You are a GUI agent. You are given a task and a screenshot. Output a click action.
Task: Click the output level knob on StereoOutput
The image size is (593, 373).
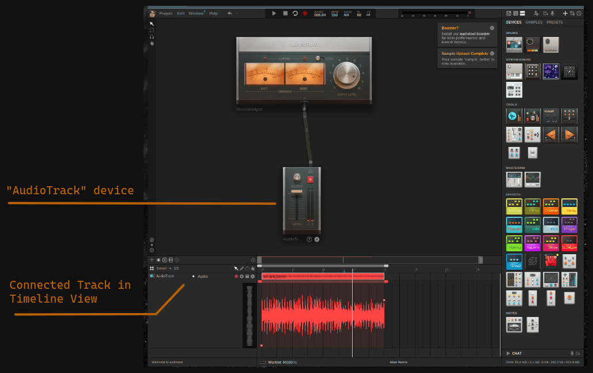click(x=346, y=75)
